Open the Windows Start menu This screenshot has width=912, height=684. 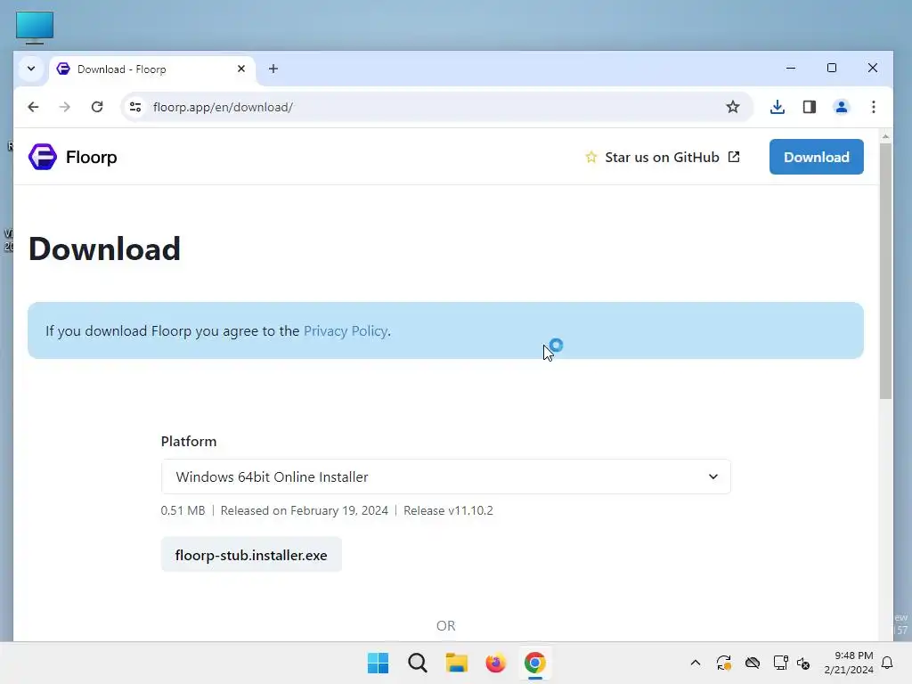pos(378,663)
